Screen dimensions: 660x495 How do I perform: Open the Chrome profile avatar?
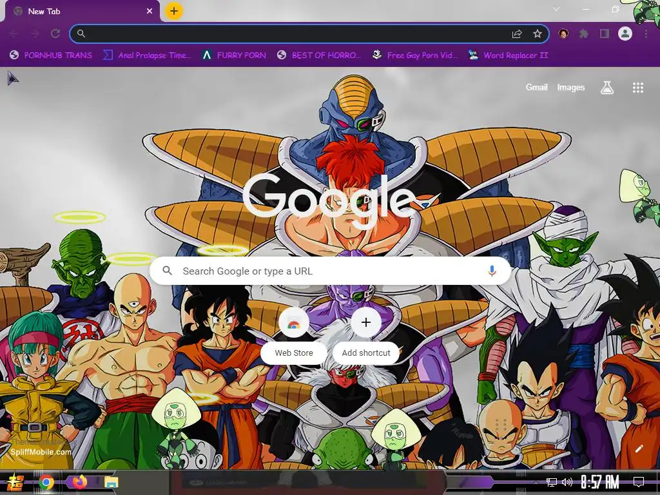625,34
